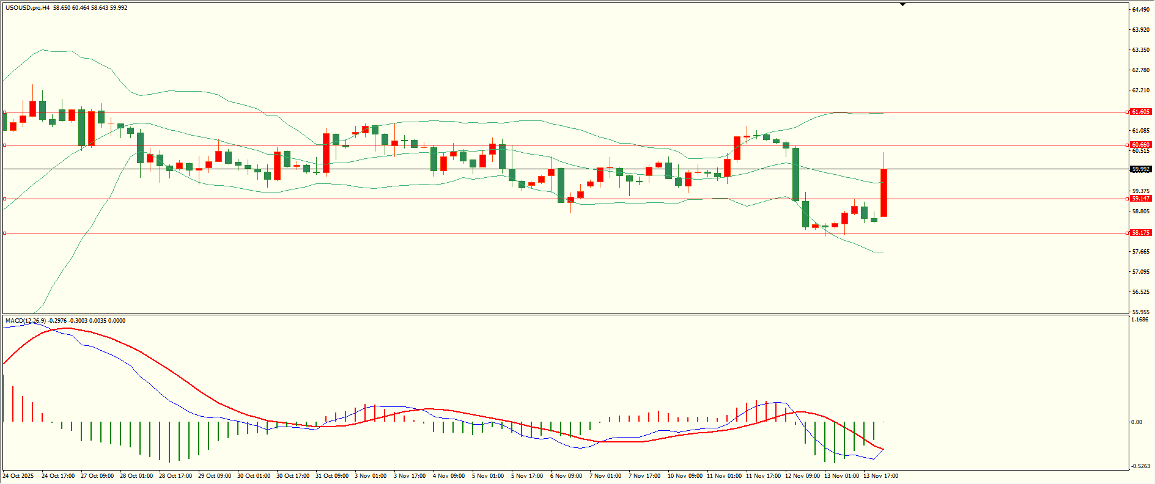The height and width of the screenshot is (484, 1155).
Task: Click the current price 59.992 label
Action: pyautogui.click(x=1140, y=169)
